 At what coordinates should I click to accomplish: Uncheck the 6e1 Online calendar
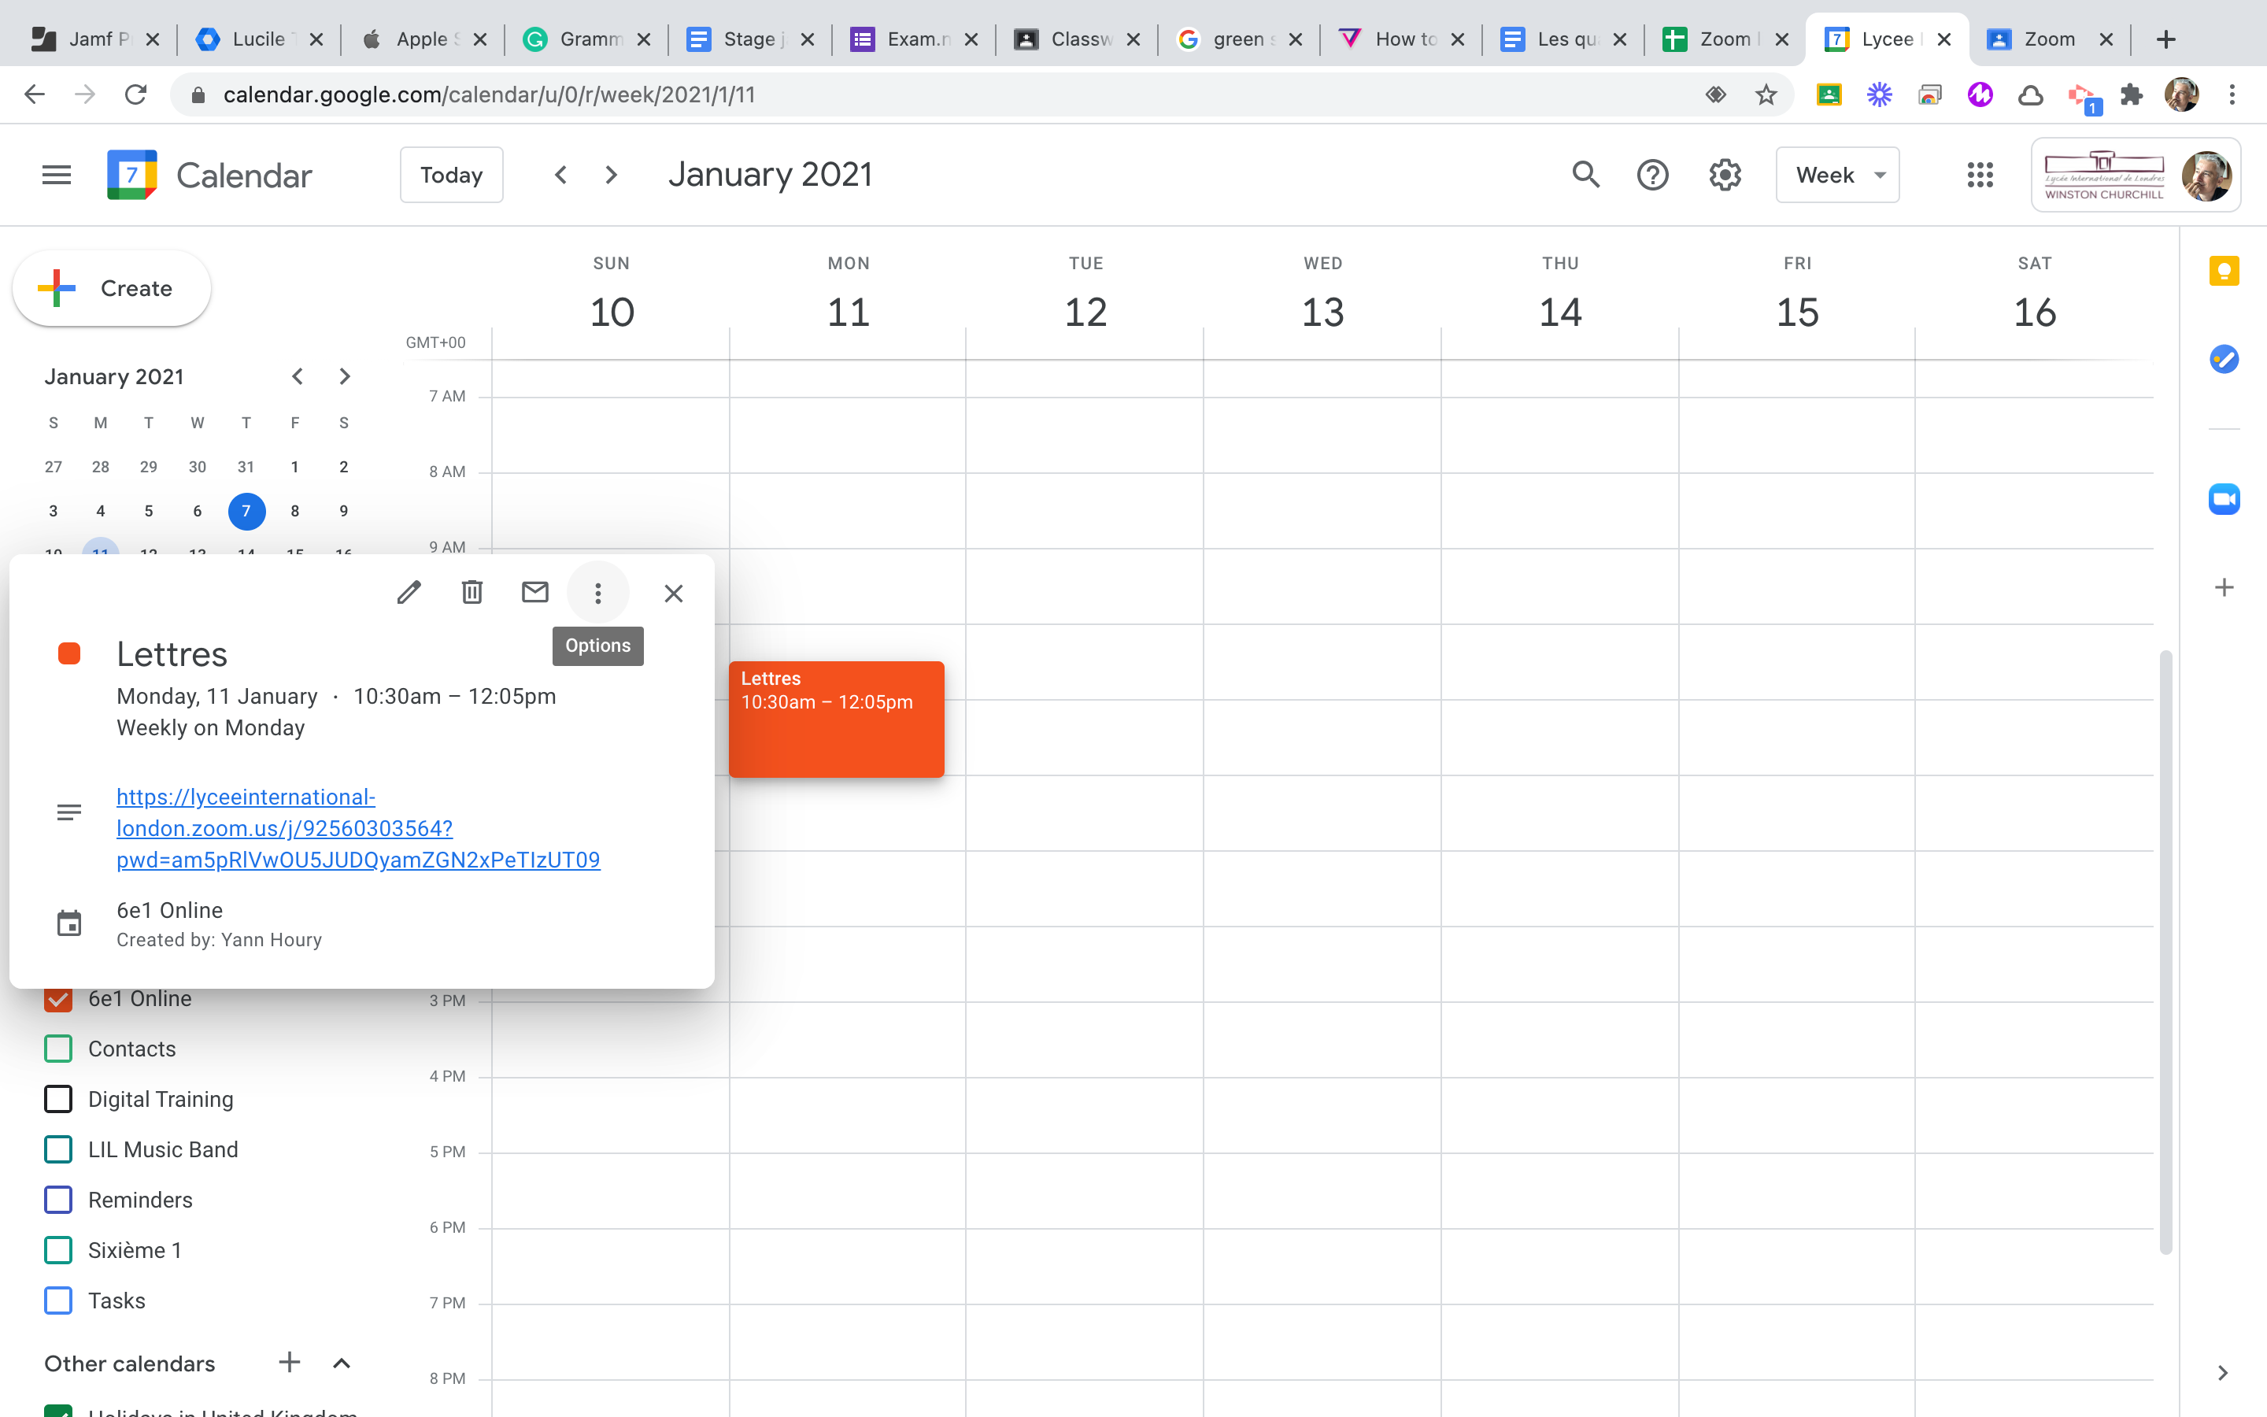[58, 999]
